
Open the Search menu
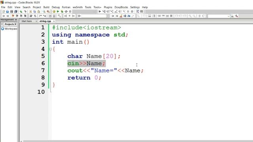coord(26,7)
